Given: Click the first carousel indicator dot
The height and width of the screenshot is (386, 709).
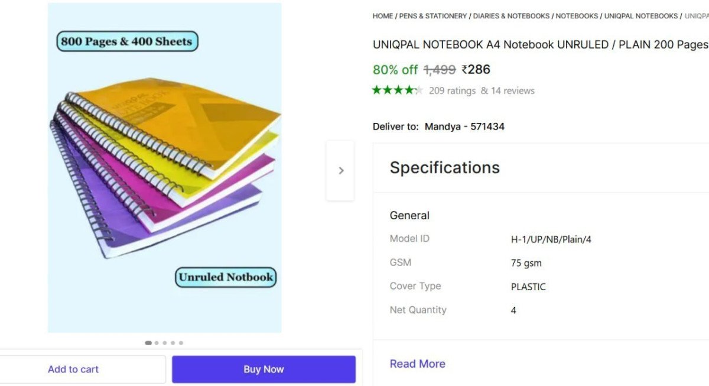Looking at the screenshot, I should pyautogui.click(x=148, y=342).
